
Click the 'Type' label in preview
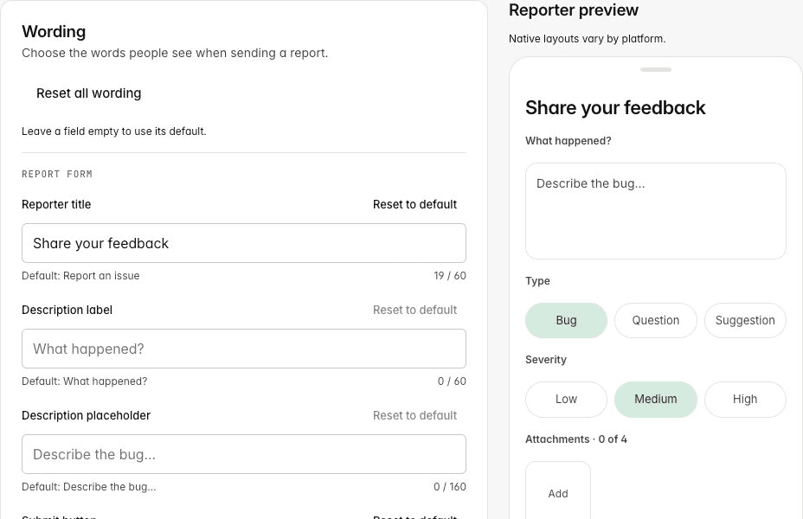537,281
